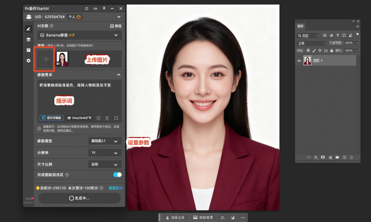This screenshot has height=222, width=371.
Task: Open the Layers panel flyout menu
Action: point(358,26)
